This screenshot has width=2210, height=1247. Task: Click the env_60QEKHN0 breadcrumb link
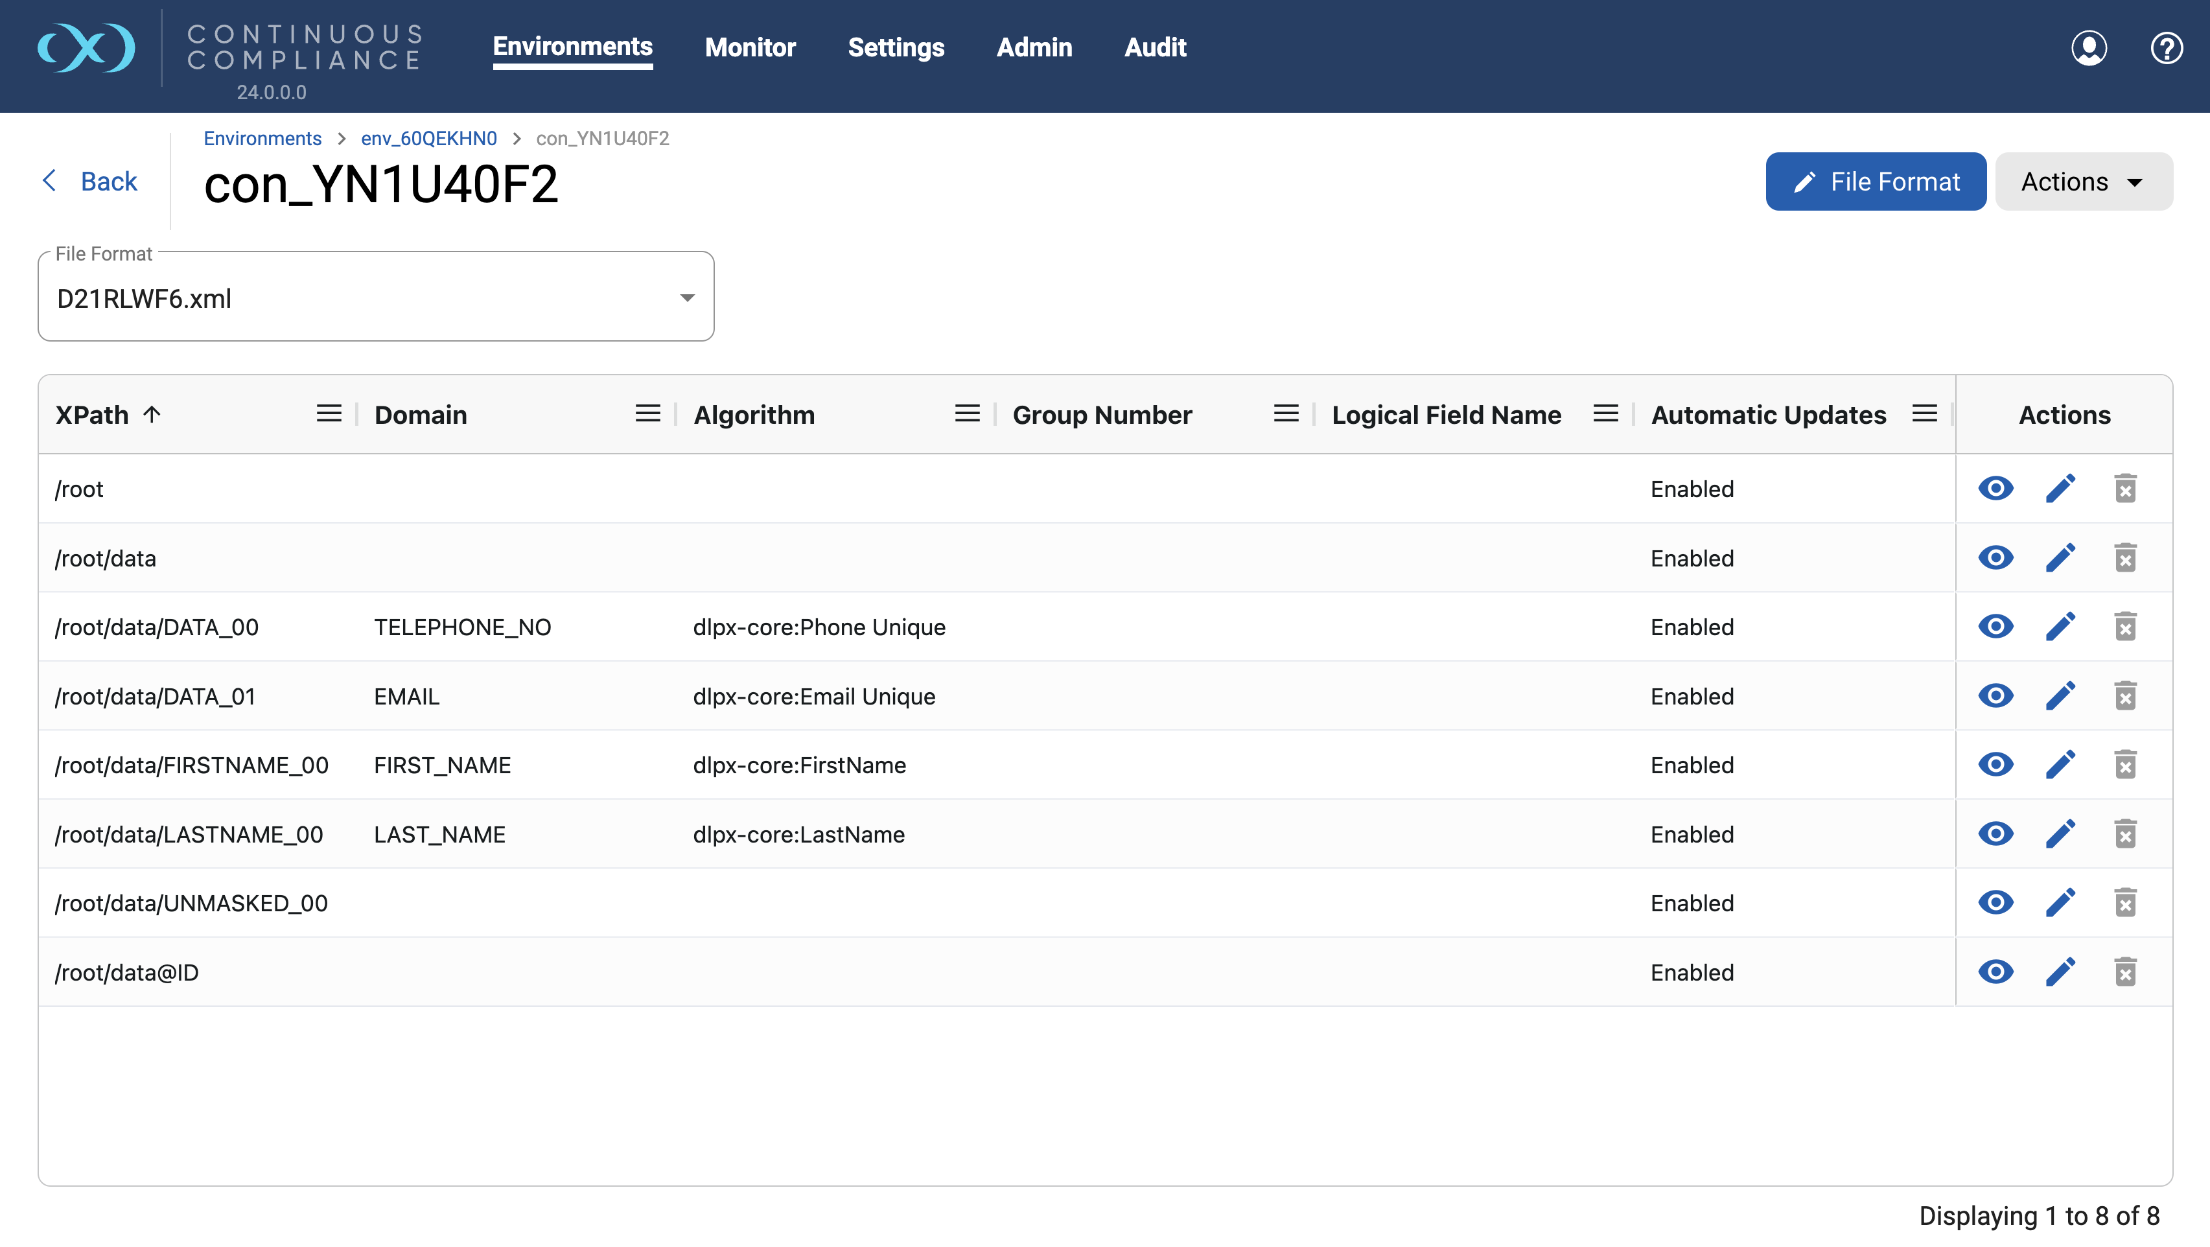coord(428,138)
